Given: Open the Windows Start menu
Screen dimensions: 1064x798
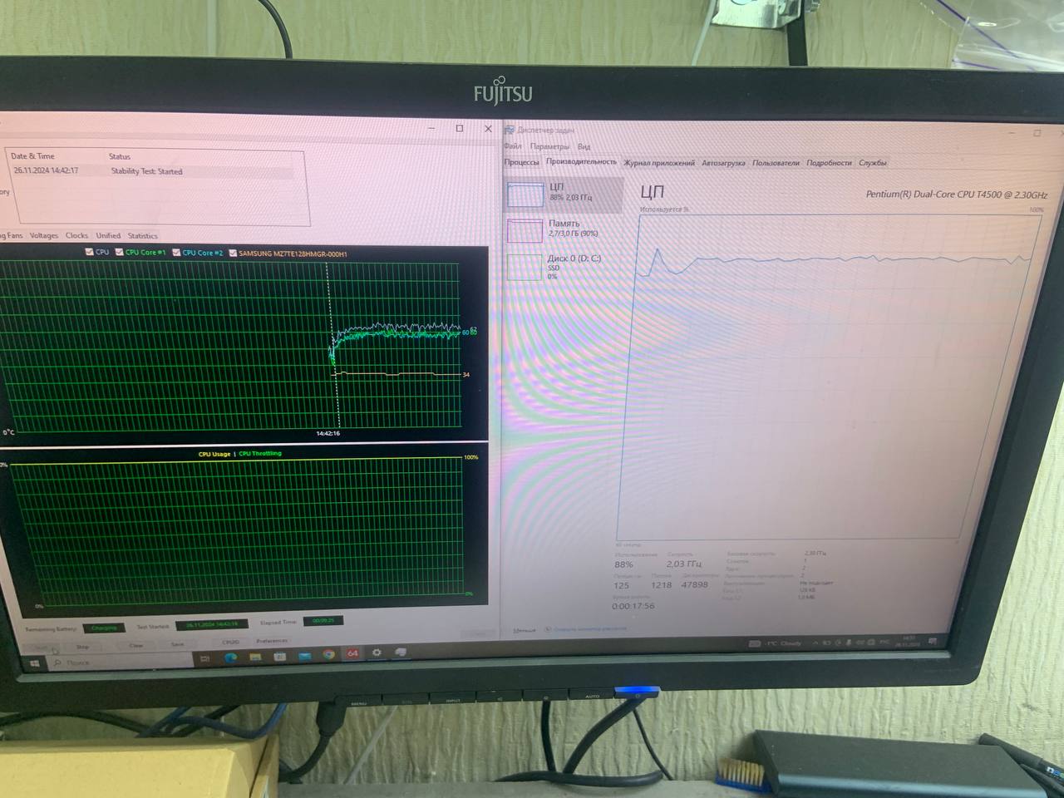Looking at the screenshot, I should point(35,663).
